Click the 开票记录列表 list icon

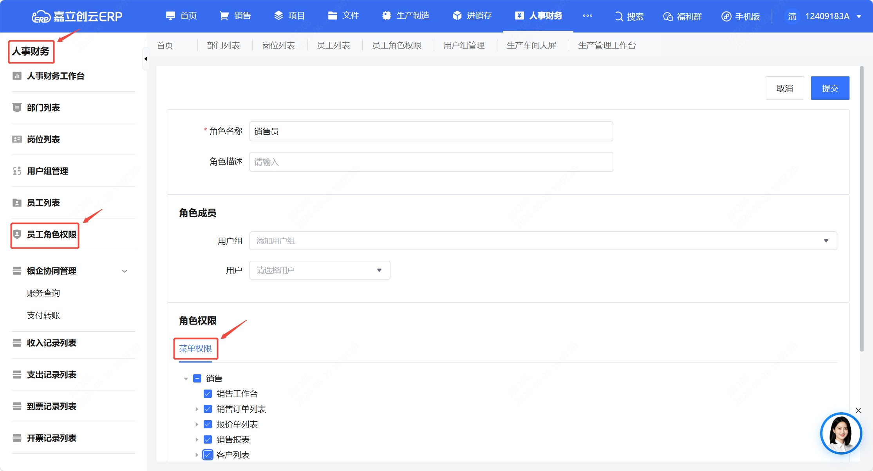pyautogui.click(x=17, y=438)
